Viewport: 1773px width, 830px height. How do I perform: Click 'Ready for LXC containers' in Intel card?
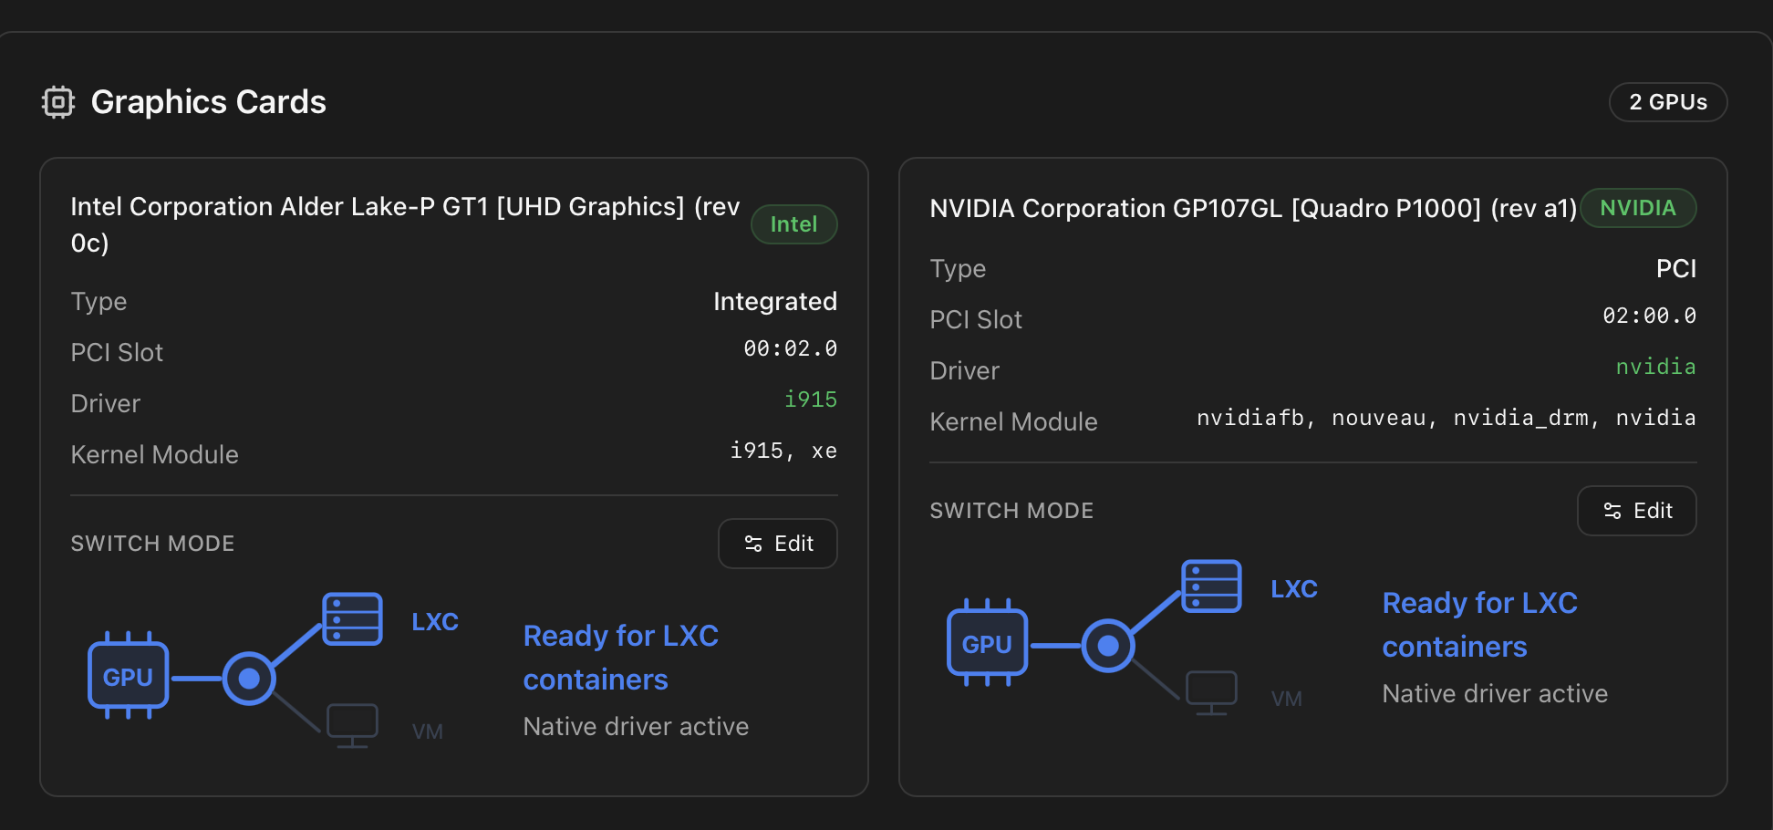point(621,658)
